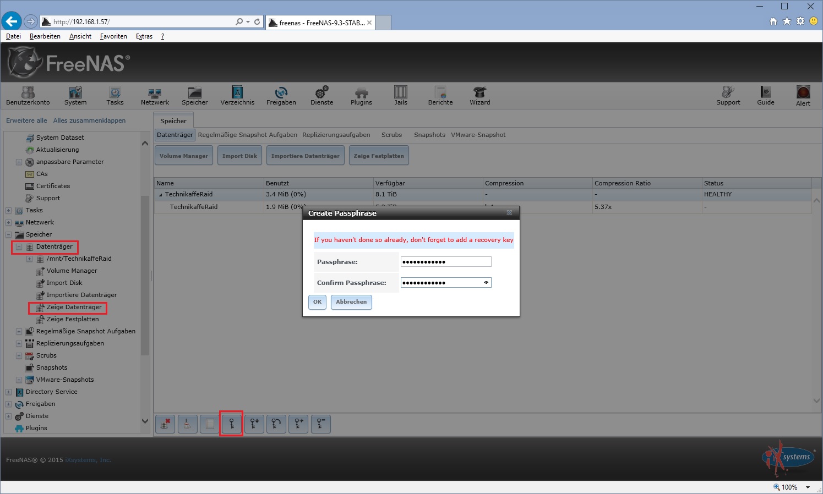Click the Zeige Festplatten button
823x494 pixels.
tap(379, 156)
